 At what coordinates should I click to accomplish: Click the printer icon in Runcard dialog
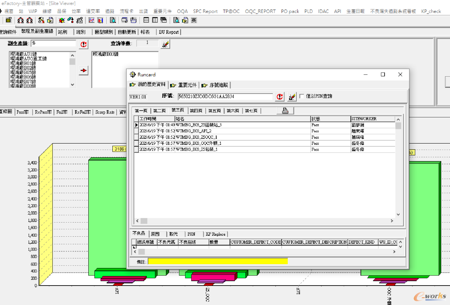(285, 111)
